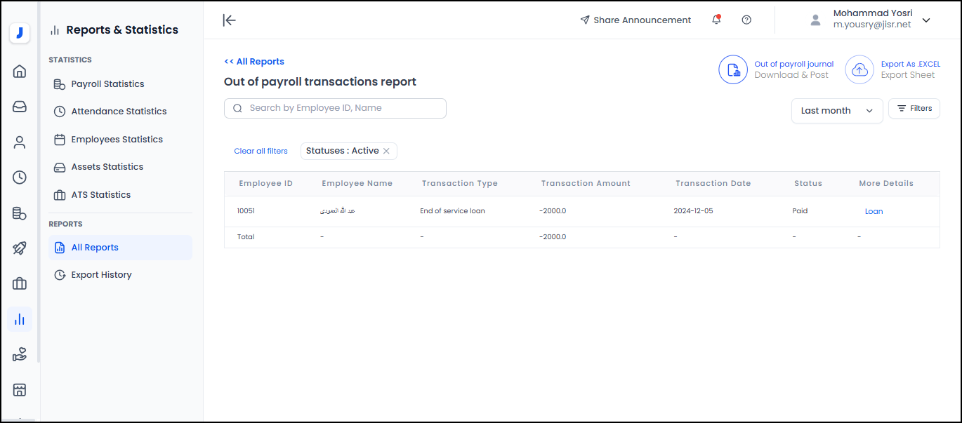Click the rocket icon in left rail
This screenshot has width=962, height=423.
20,248
